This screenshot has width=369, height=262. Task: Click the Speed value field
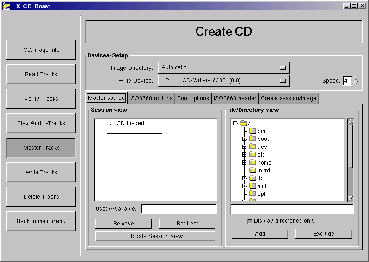[347, 81]
